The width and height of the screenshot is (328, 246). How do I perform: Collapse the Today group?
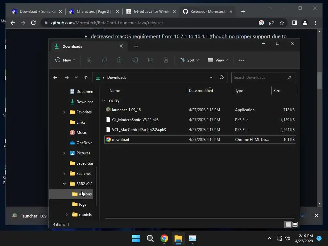pos(103,101)
